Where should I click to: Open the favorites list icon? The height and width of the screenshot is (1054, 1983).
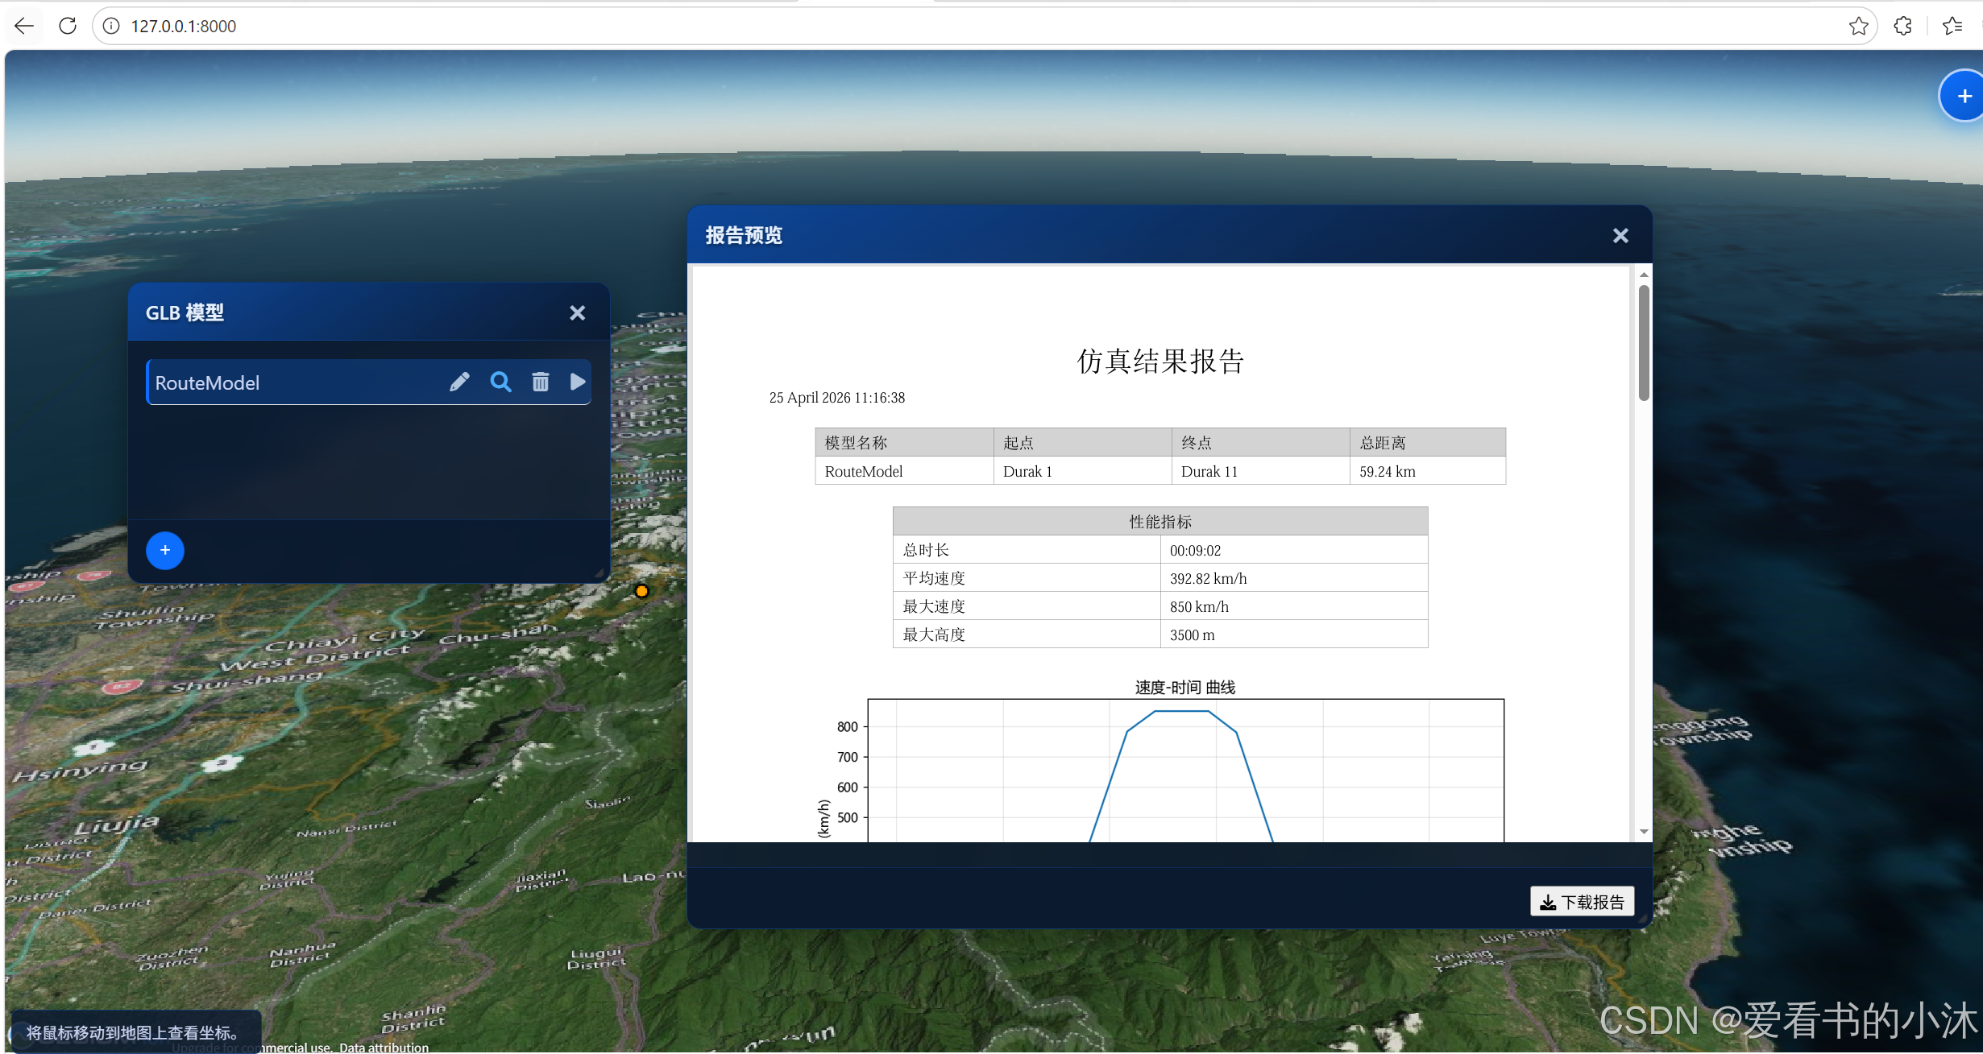(x=1952, y=26)
